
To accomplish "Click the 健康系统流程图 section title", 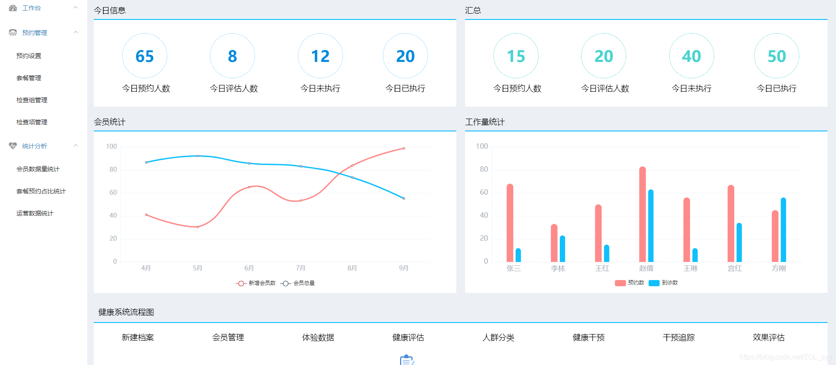I will click(126, 312).
